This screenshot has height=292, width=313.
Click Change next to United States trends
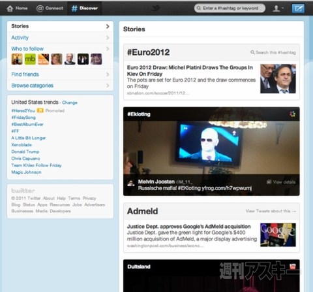click(x=70, y=103)
